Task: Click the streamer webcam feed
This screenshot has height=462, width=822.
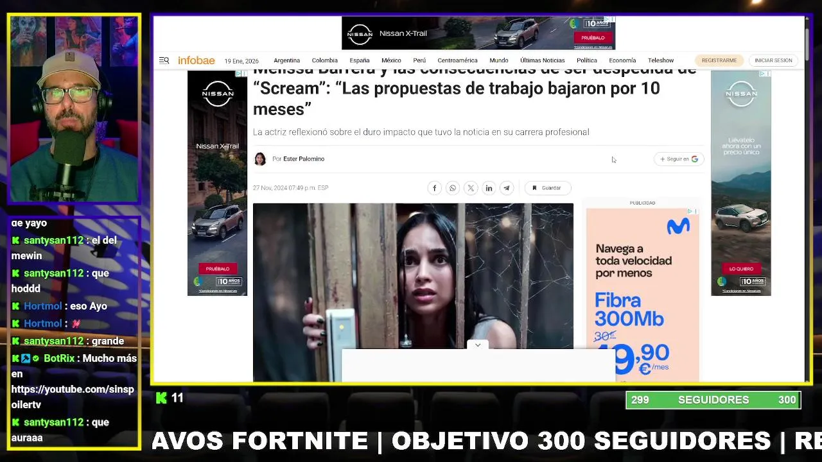Action: [74, 108]
